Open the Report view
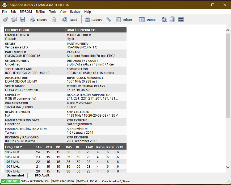Viewport: 231px width, 185px height. tap(93, 20)
